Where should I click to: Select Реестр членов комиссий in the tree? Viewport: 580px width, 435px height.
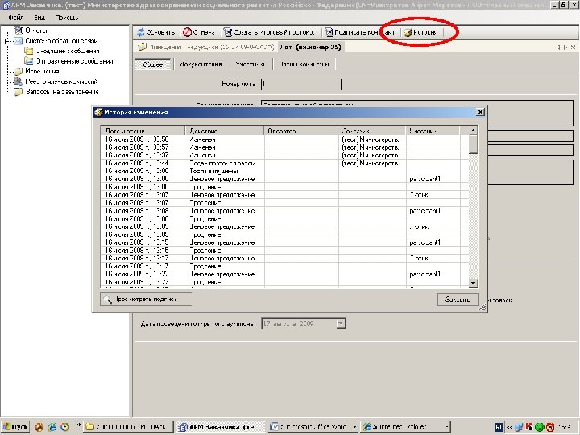(56, 81)
